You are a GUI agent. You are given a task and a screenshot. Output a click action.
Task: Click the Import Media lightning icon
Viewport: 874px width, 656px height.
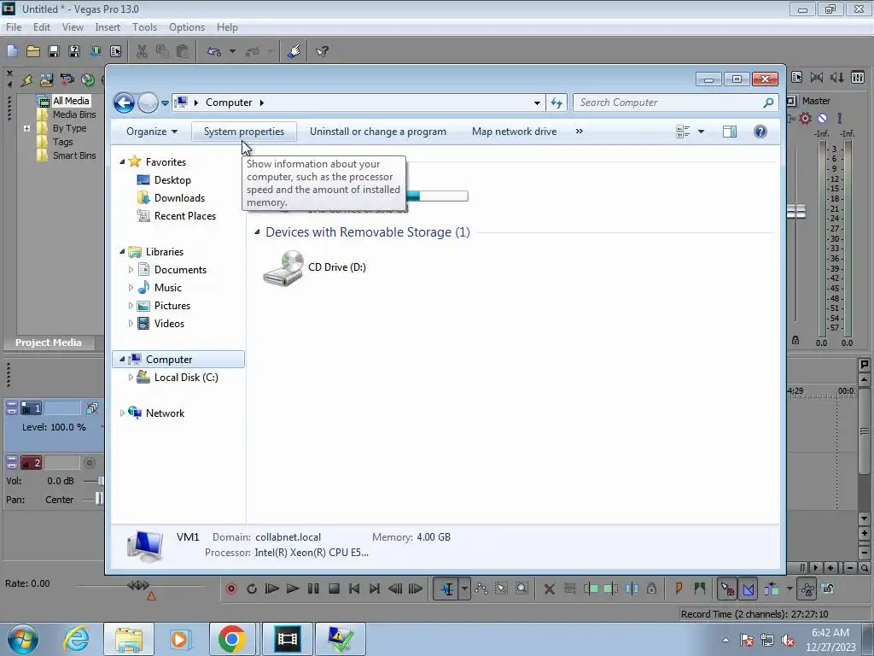pos(26,79)
